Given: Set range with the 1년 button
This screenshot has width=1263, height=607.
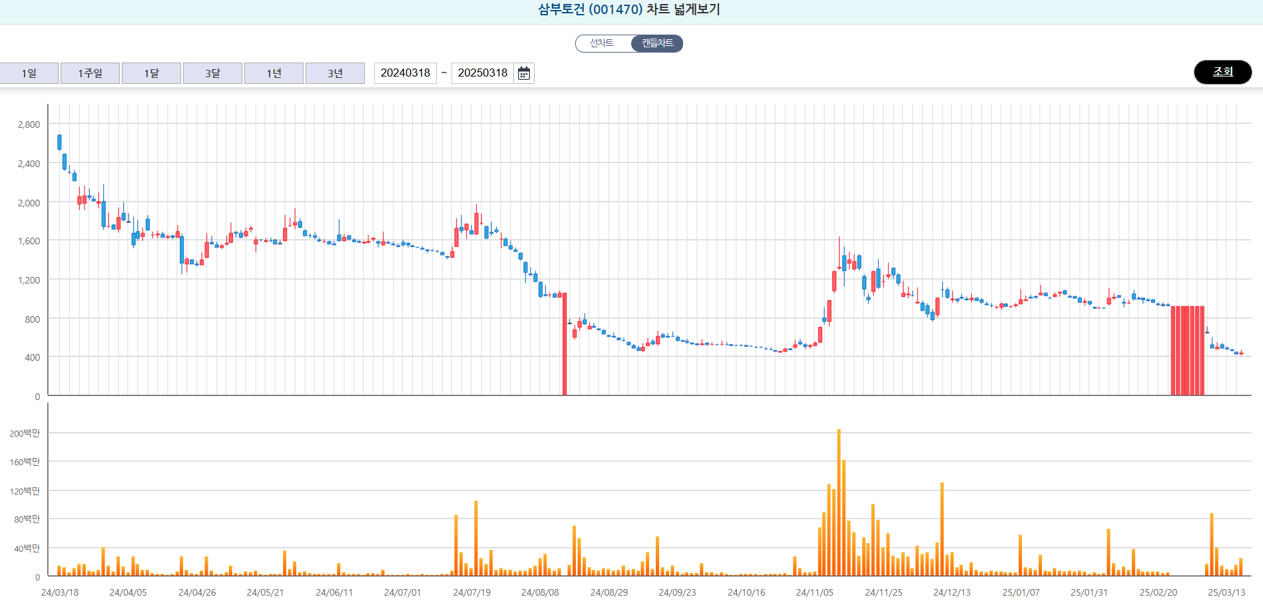Looking at the screenshot, I should (x=274, y=73).
